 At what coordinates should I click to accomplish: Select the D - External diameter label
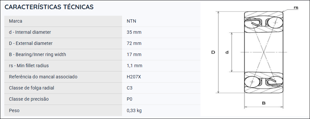click(31, 43)
